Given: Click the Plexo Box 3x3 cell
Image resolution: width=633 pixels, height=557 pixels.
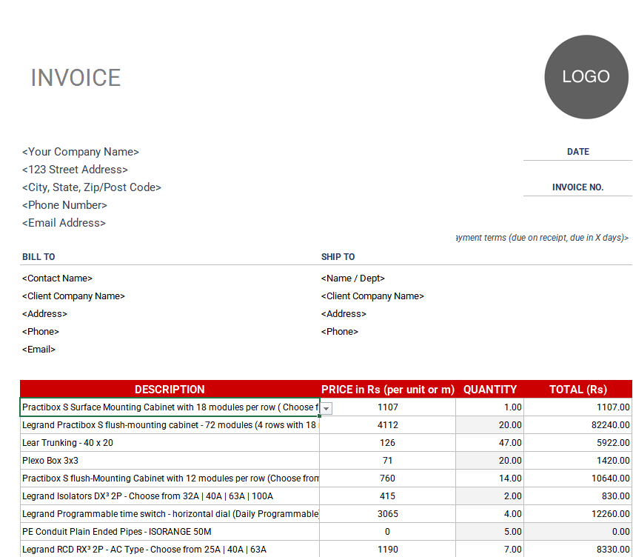Looking at the screenshot, I should click(170, 461).
